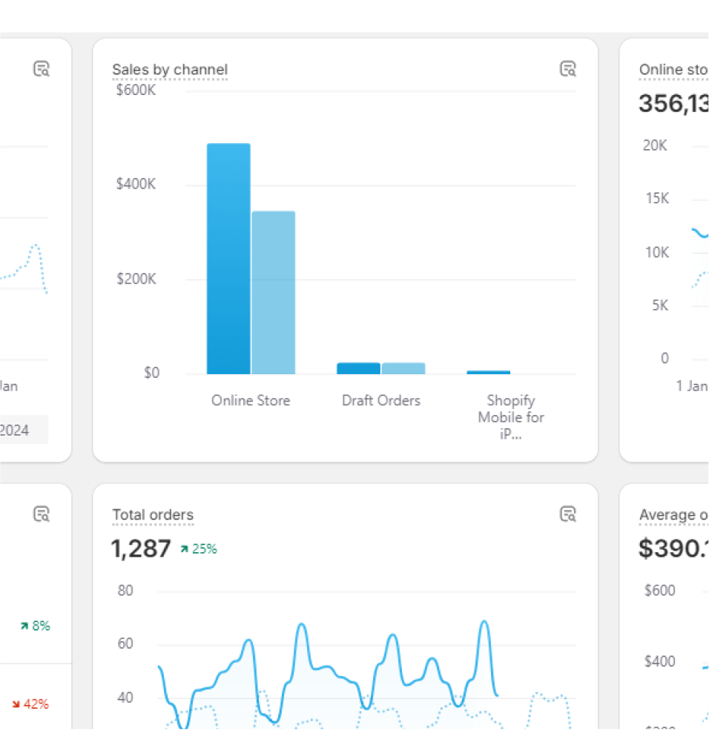The height and width of the screenshot is (743, 709).
Task: Select the tall Online Store current-period bar
Action: (x=228, y=259)
